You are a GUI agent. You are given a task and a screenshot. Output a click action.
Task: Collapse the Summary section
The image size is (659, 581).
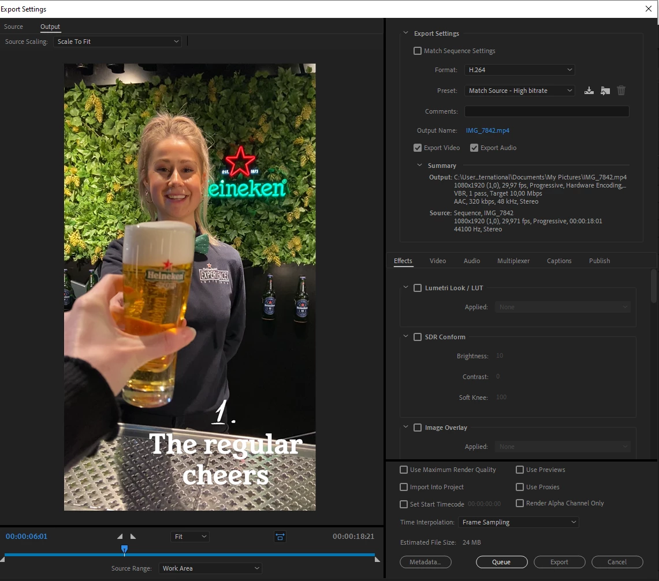[x=419, y=165]
